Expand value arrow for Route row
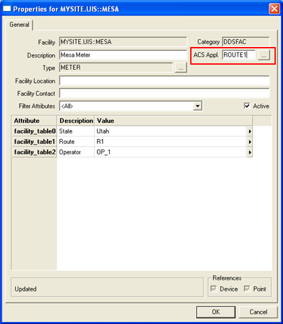 (x=250, y=142)
